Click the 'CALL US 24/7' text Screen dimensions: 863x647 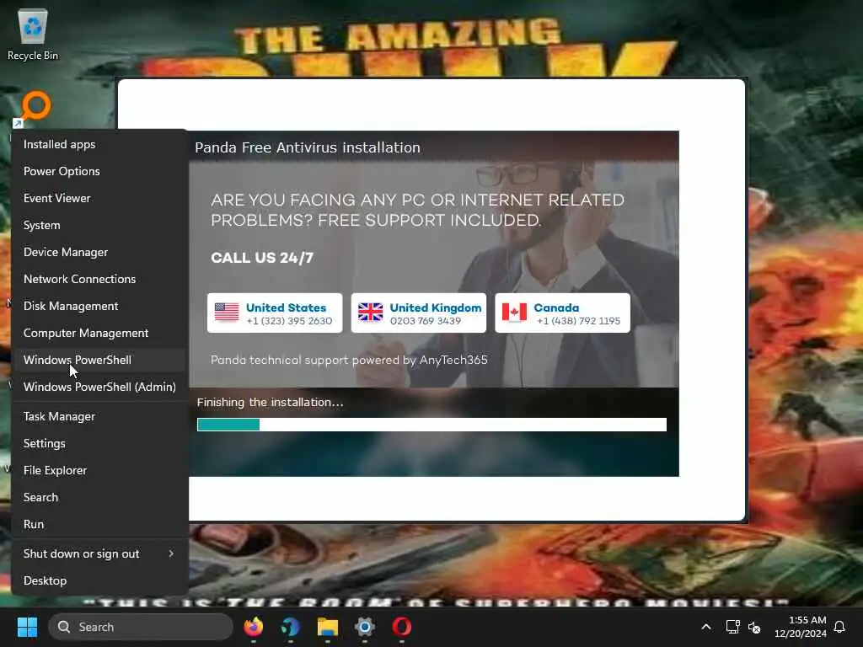[262, 258]
